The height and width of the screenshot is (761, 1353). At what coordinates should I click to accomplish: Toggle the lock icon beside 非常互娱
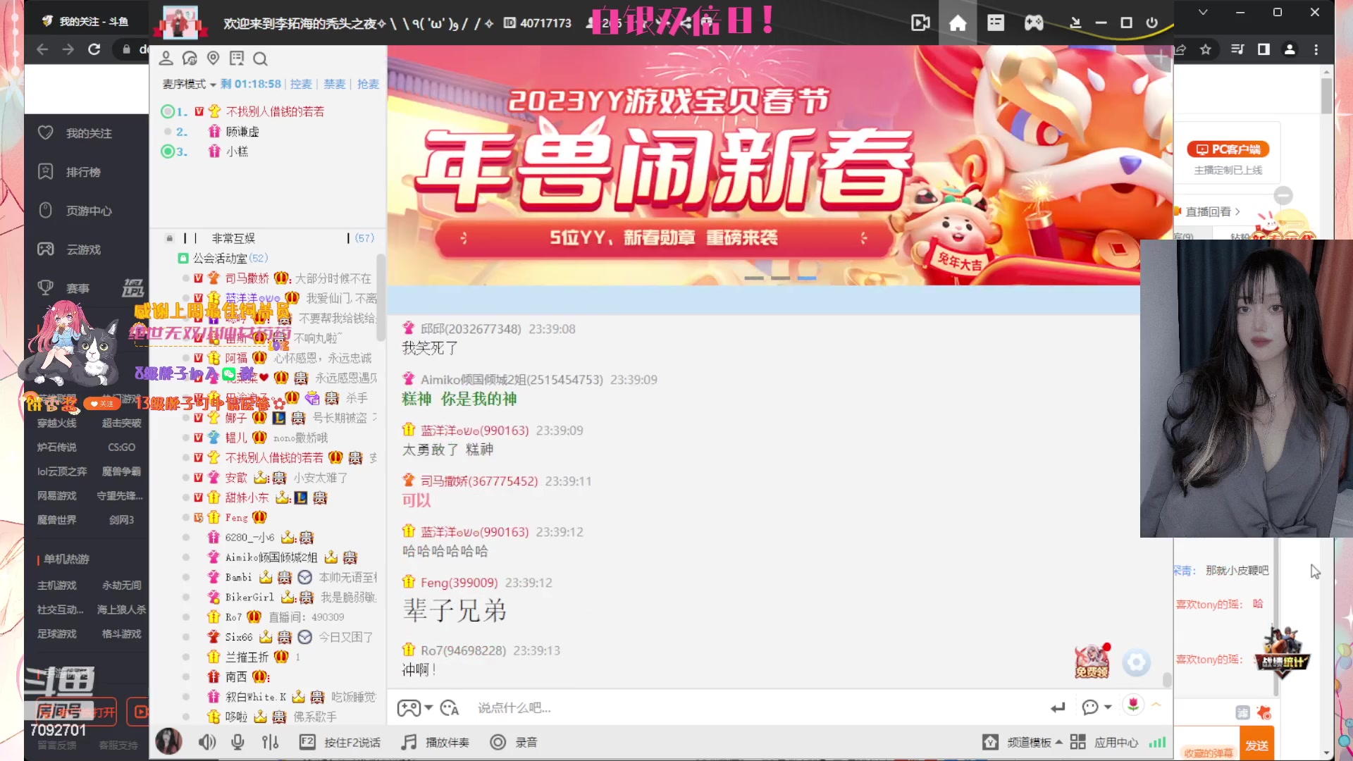point(169,238)
